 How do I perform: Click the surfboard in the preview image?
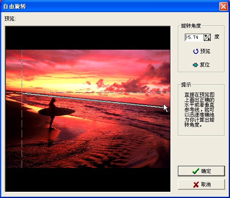(x=57, y=112)
